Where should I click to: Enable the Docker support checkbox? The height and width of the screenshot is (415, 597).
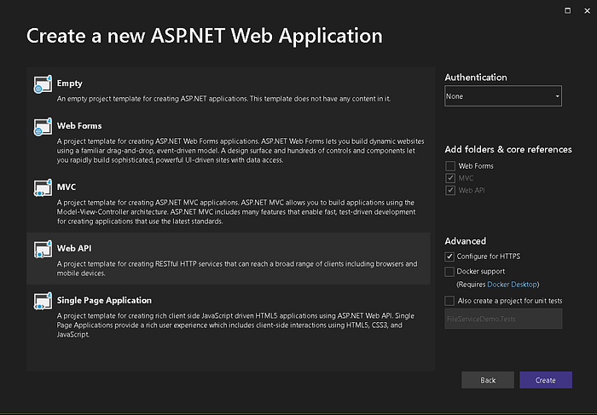point(449,271)
